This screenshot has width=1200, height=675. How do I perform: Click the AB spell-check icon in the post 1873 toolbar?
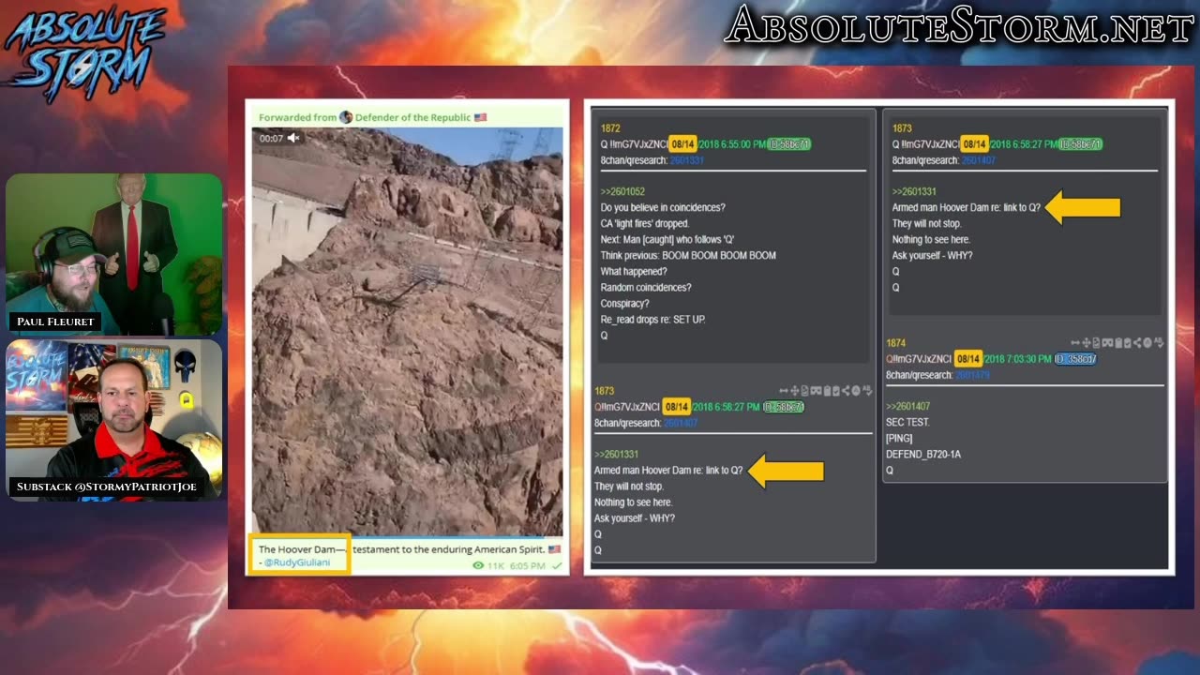click(867, 391)
